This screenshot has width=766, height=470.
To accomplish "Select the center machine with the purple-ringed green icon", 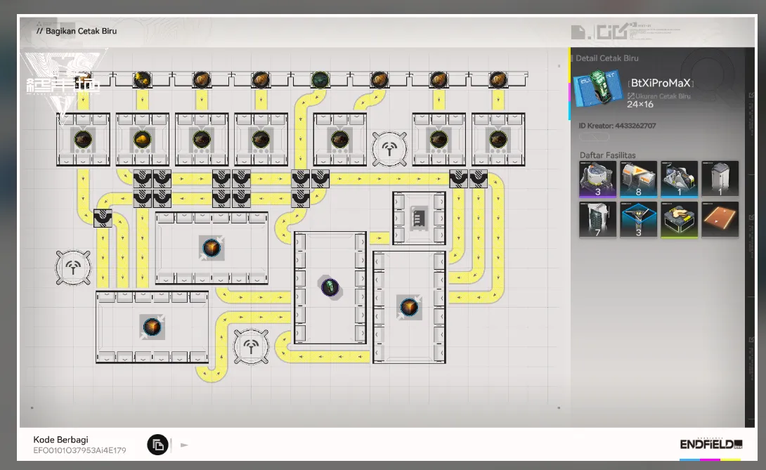I will click(x=330, y=287).
